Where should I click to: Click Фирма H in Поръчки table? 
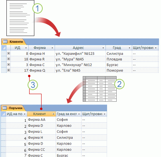[42, 138]
